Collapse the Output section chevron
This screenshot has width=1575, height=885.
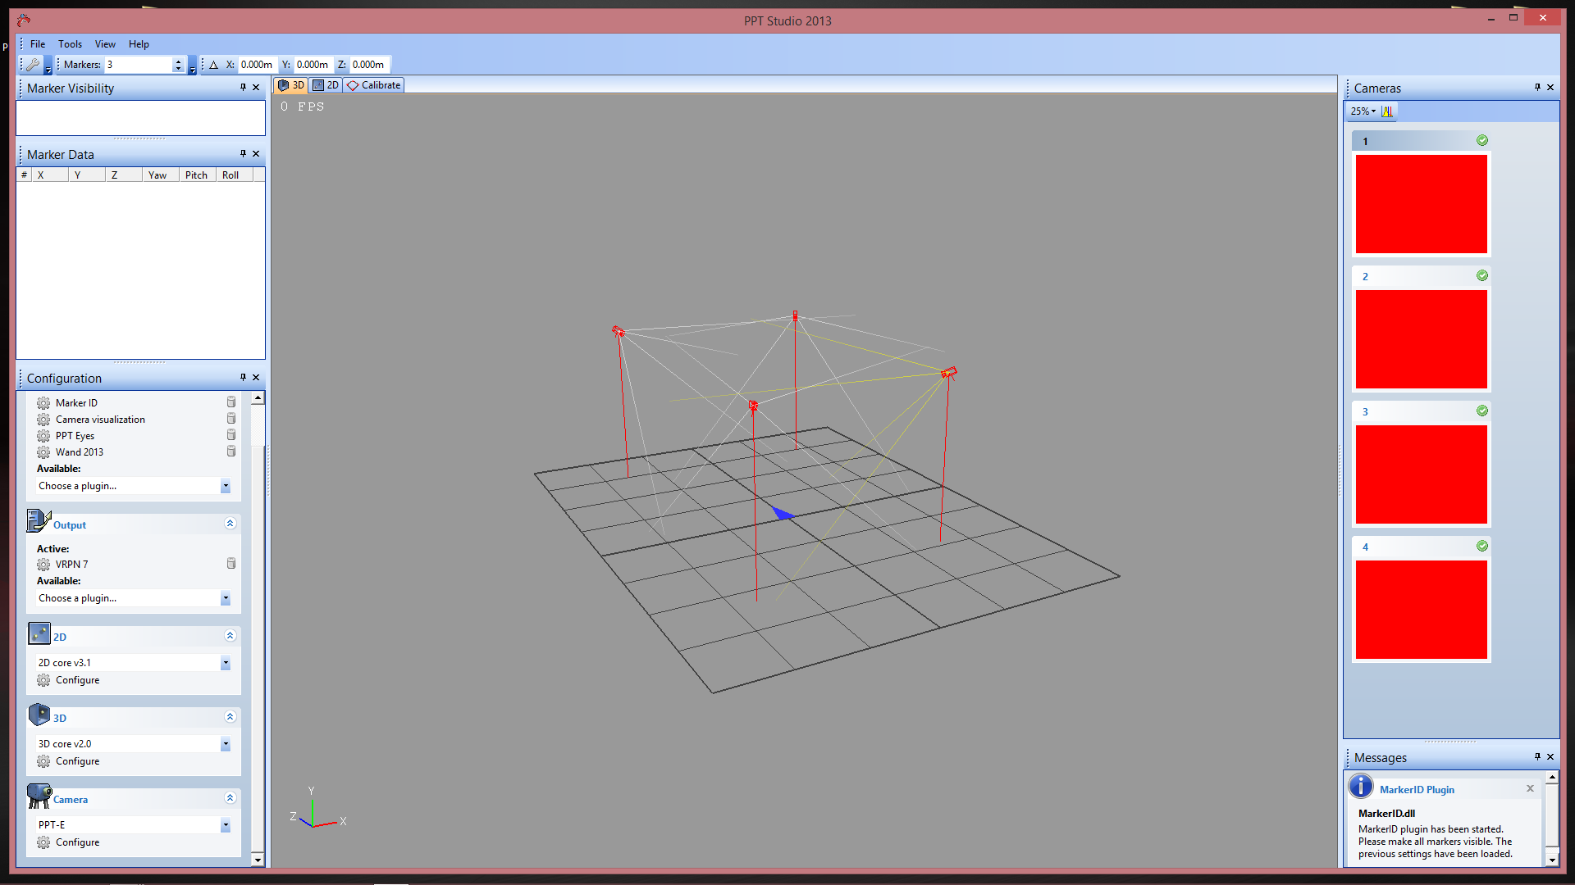(230, 524)
